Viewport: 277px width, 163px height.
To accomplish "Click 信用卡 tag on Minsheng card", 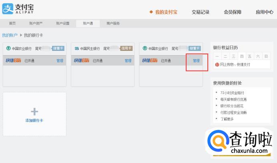I will point(126,48).
